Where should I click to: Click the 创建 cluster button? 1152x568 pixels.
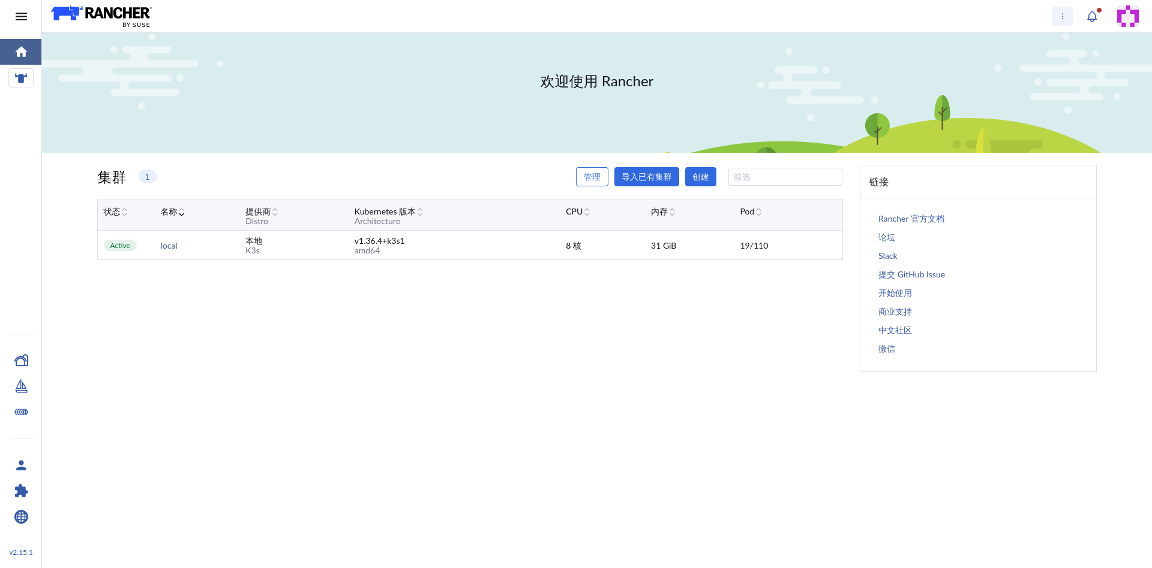[701, 177]
